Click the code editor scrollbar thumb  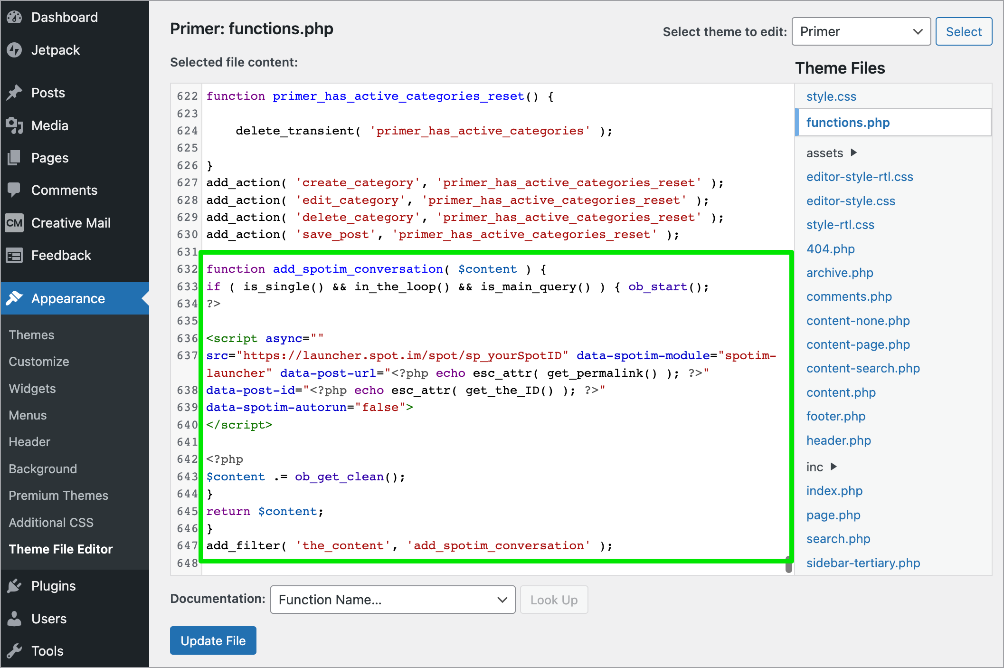pos(789,565)
